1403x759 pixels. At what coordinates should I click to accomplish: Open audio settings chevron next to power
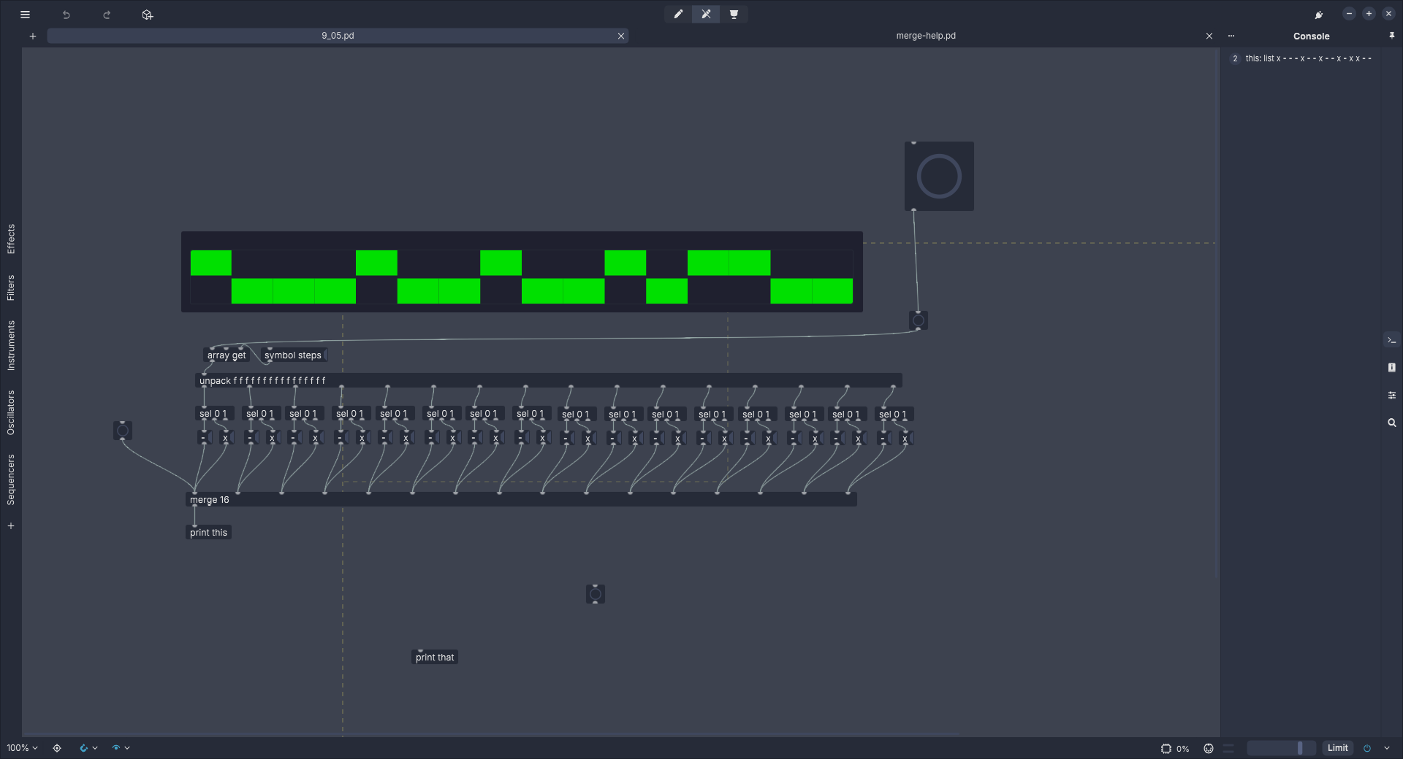click(x=1386, y=748)
